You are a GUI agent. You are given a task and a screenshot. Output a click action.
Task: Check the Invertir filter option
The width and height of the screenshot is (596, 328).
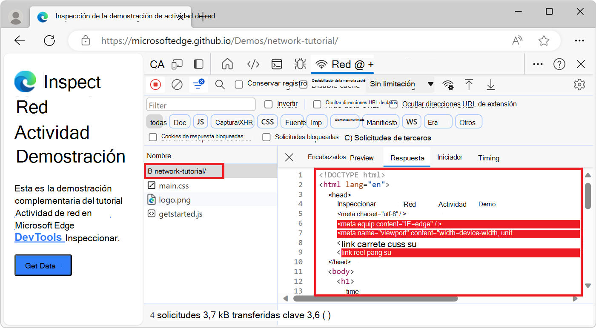pos(268,104)
